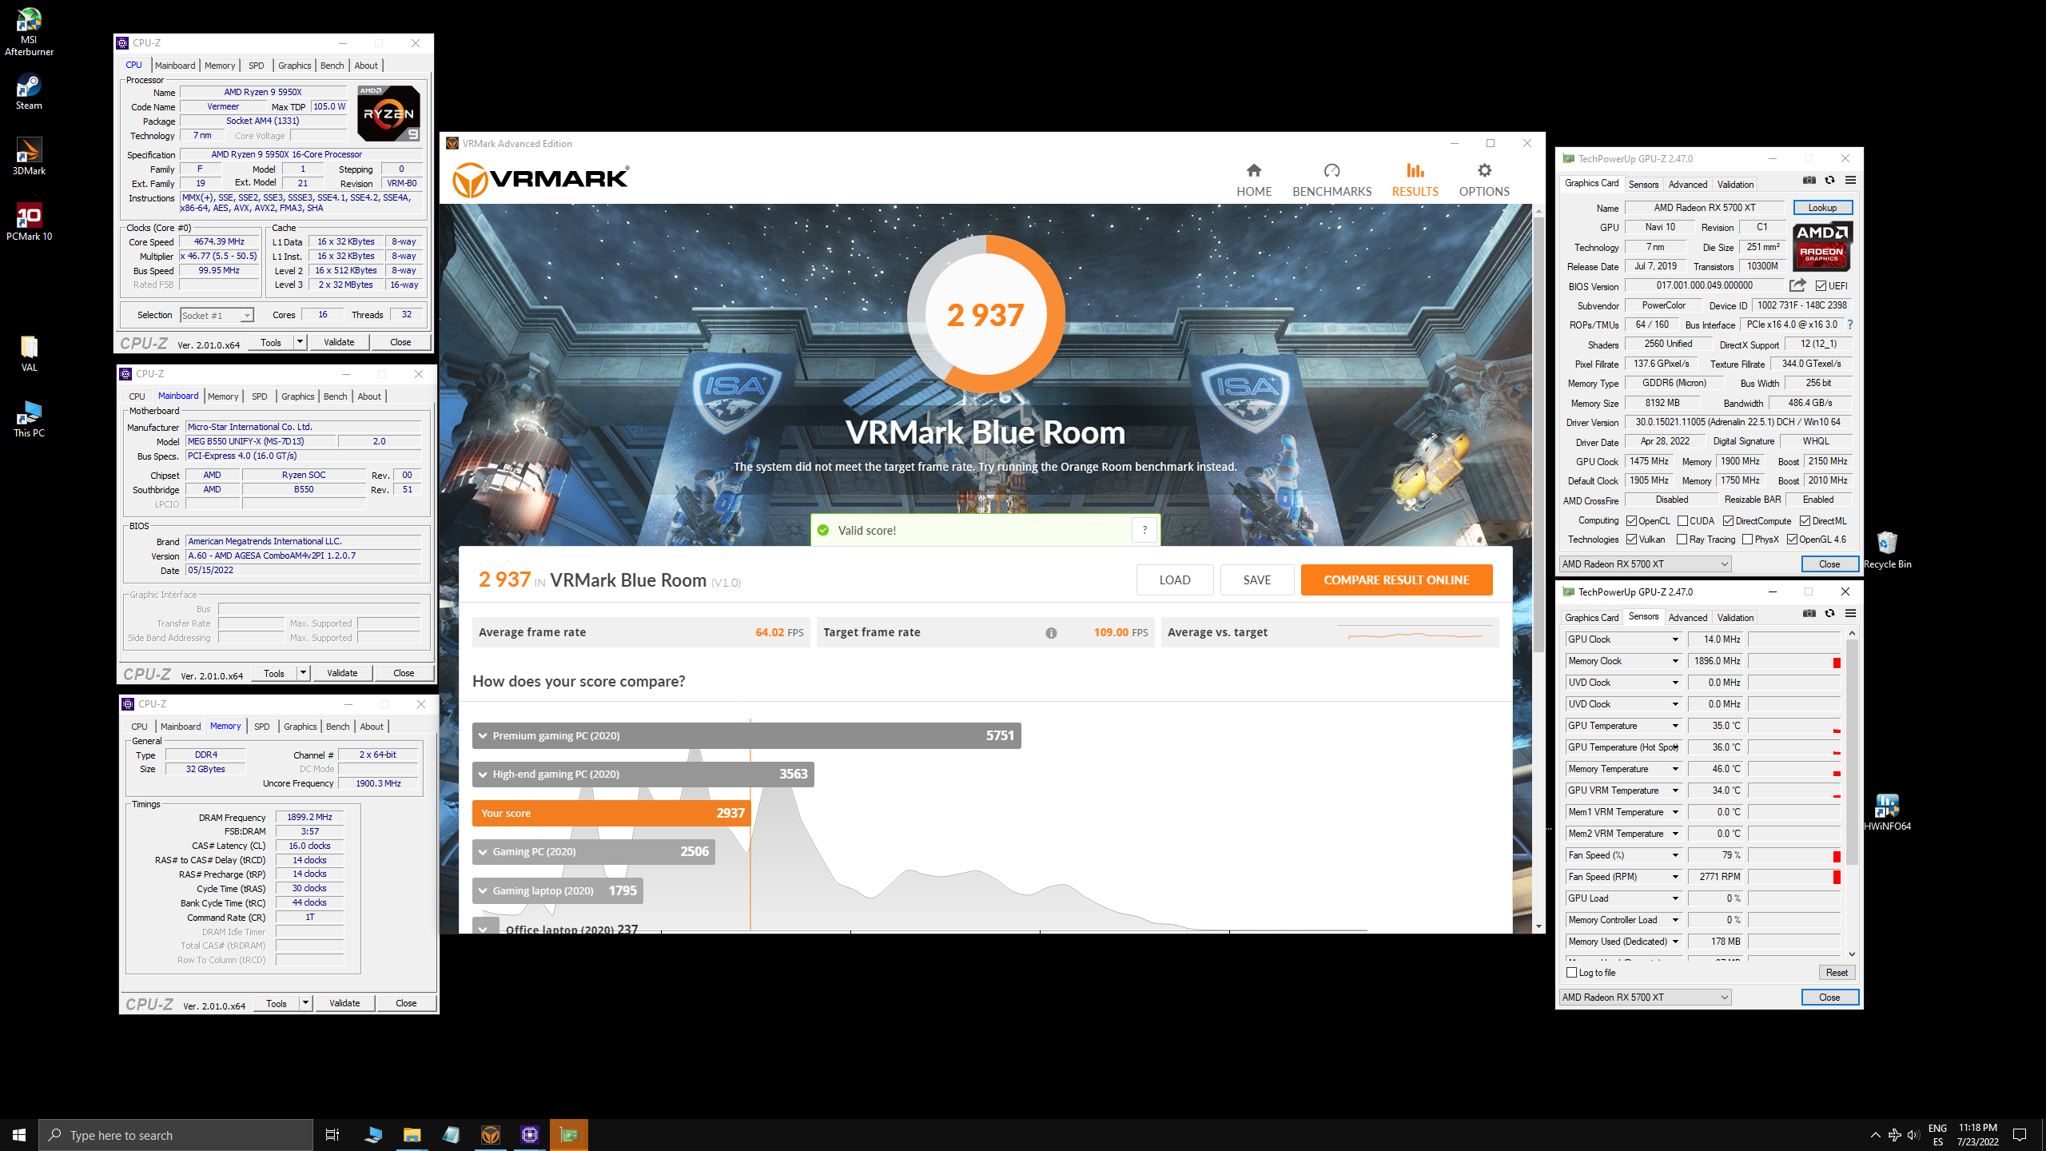Click the target frame rate info icon
Viewport: 2046px width, 1151px height.
point(1051,633)
